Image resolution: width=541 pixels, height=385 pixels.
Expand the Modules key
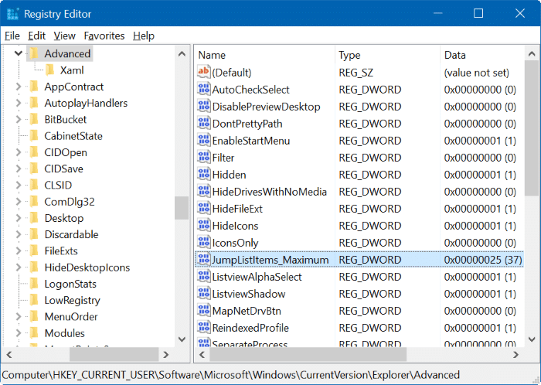pos(19,333)
